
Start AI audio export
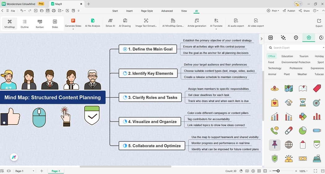tap(236, 23)
